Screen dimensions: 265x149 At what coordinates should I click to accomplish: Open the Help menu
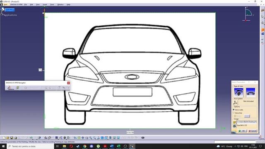[x=68, y=5]
